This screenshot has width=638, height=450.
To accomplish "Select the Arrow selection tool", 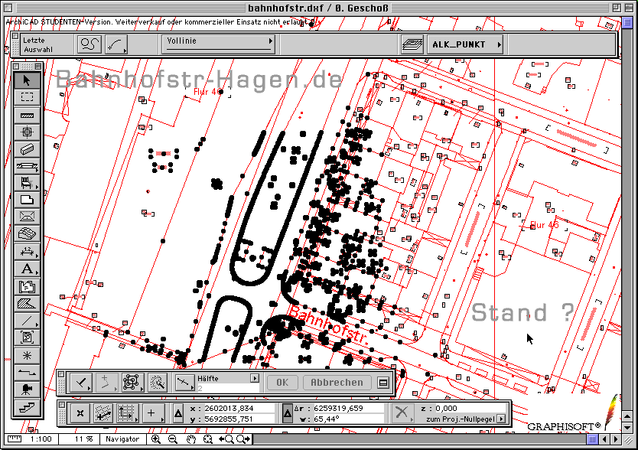I will pyautogui.click(x=28, y=80).
